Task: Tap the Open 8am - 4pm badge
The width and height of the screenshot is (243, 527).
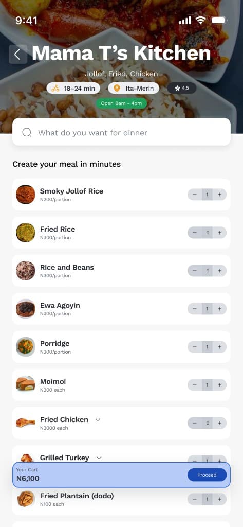Action: coord(121,103)
